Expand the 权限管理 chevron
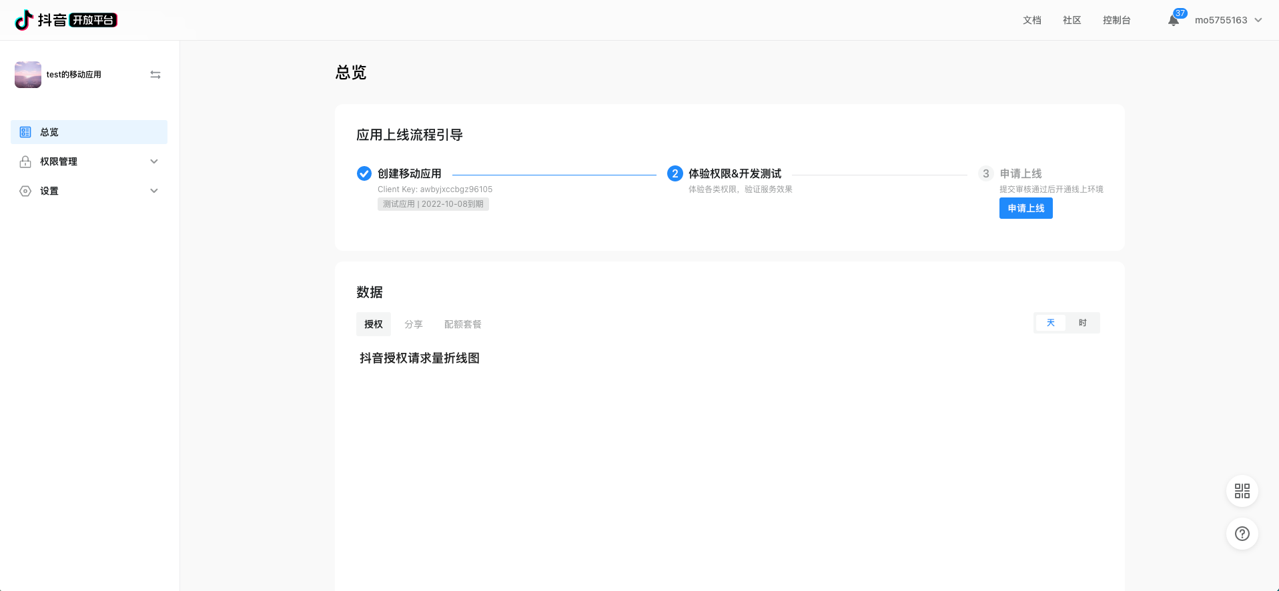1279x591 pixels. 154,161
